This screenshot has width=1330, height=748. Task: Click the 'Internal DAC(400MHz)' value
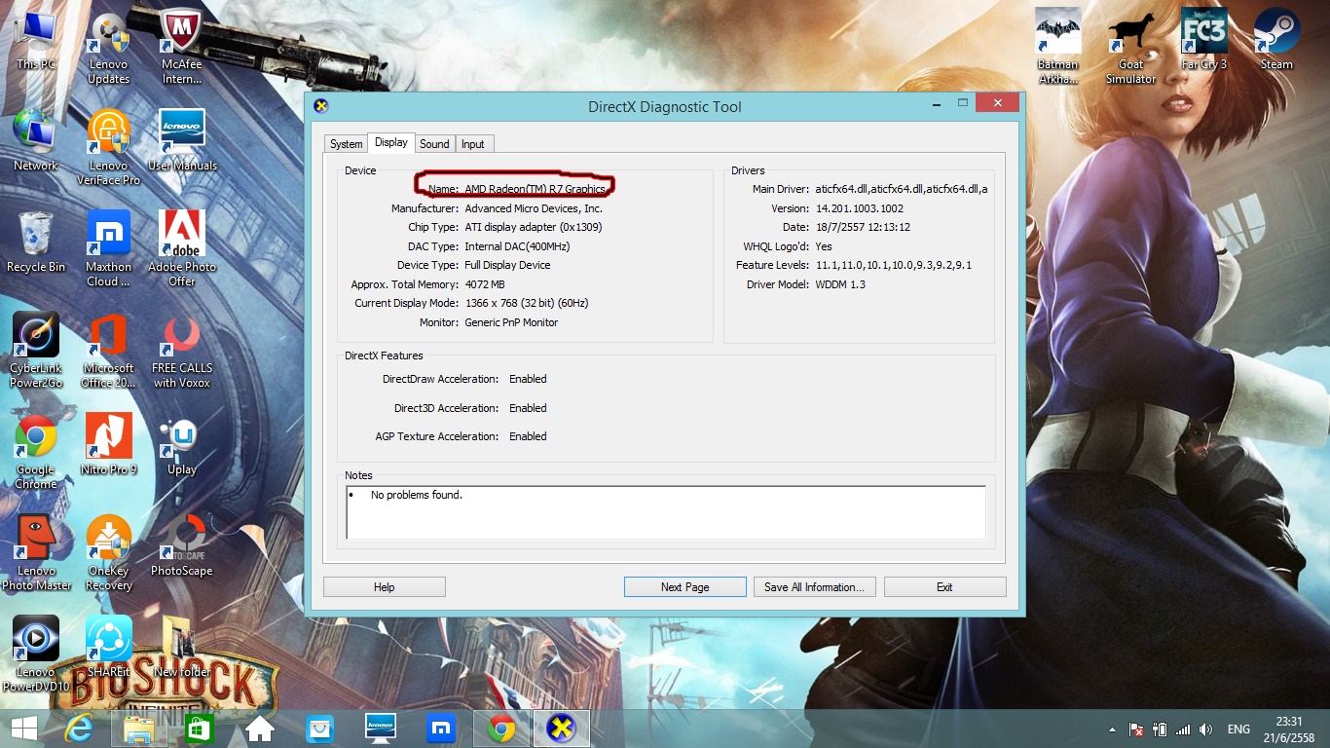517,246
